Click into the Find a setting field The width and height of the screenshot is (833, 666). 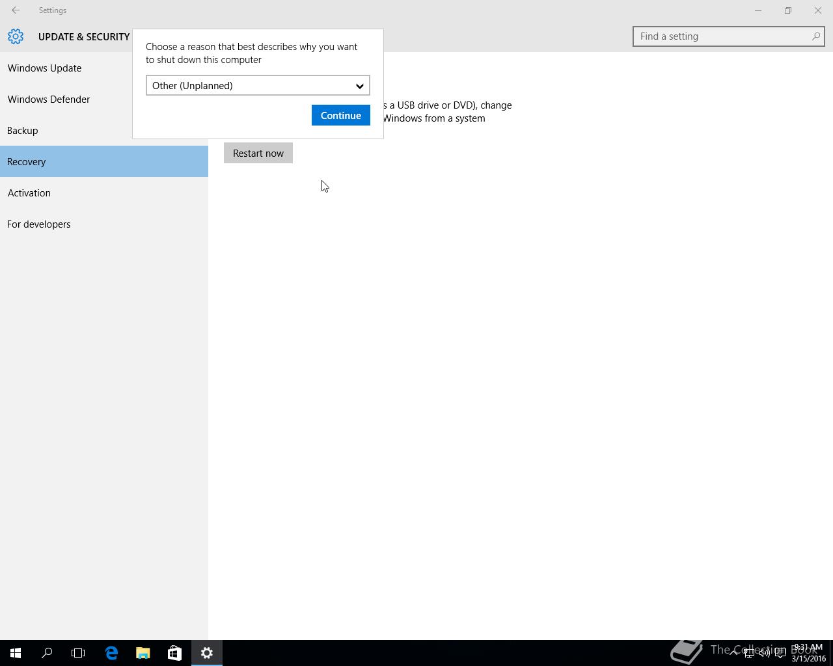click(x=729, y=36)
